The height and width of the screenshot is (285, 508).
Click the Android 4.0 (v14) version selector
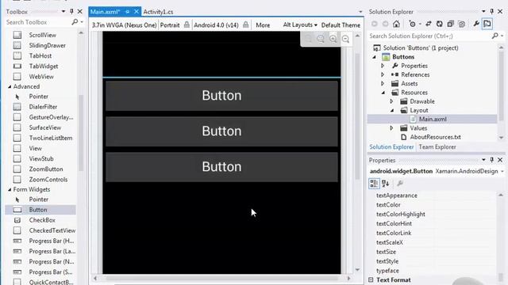point(216,25)
